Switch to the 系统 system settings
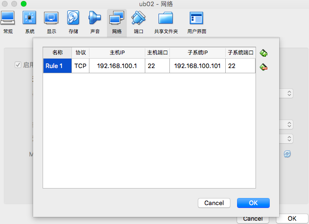This screenshot has width=309, height=224. point(30,22)
